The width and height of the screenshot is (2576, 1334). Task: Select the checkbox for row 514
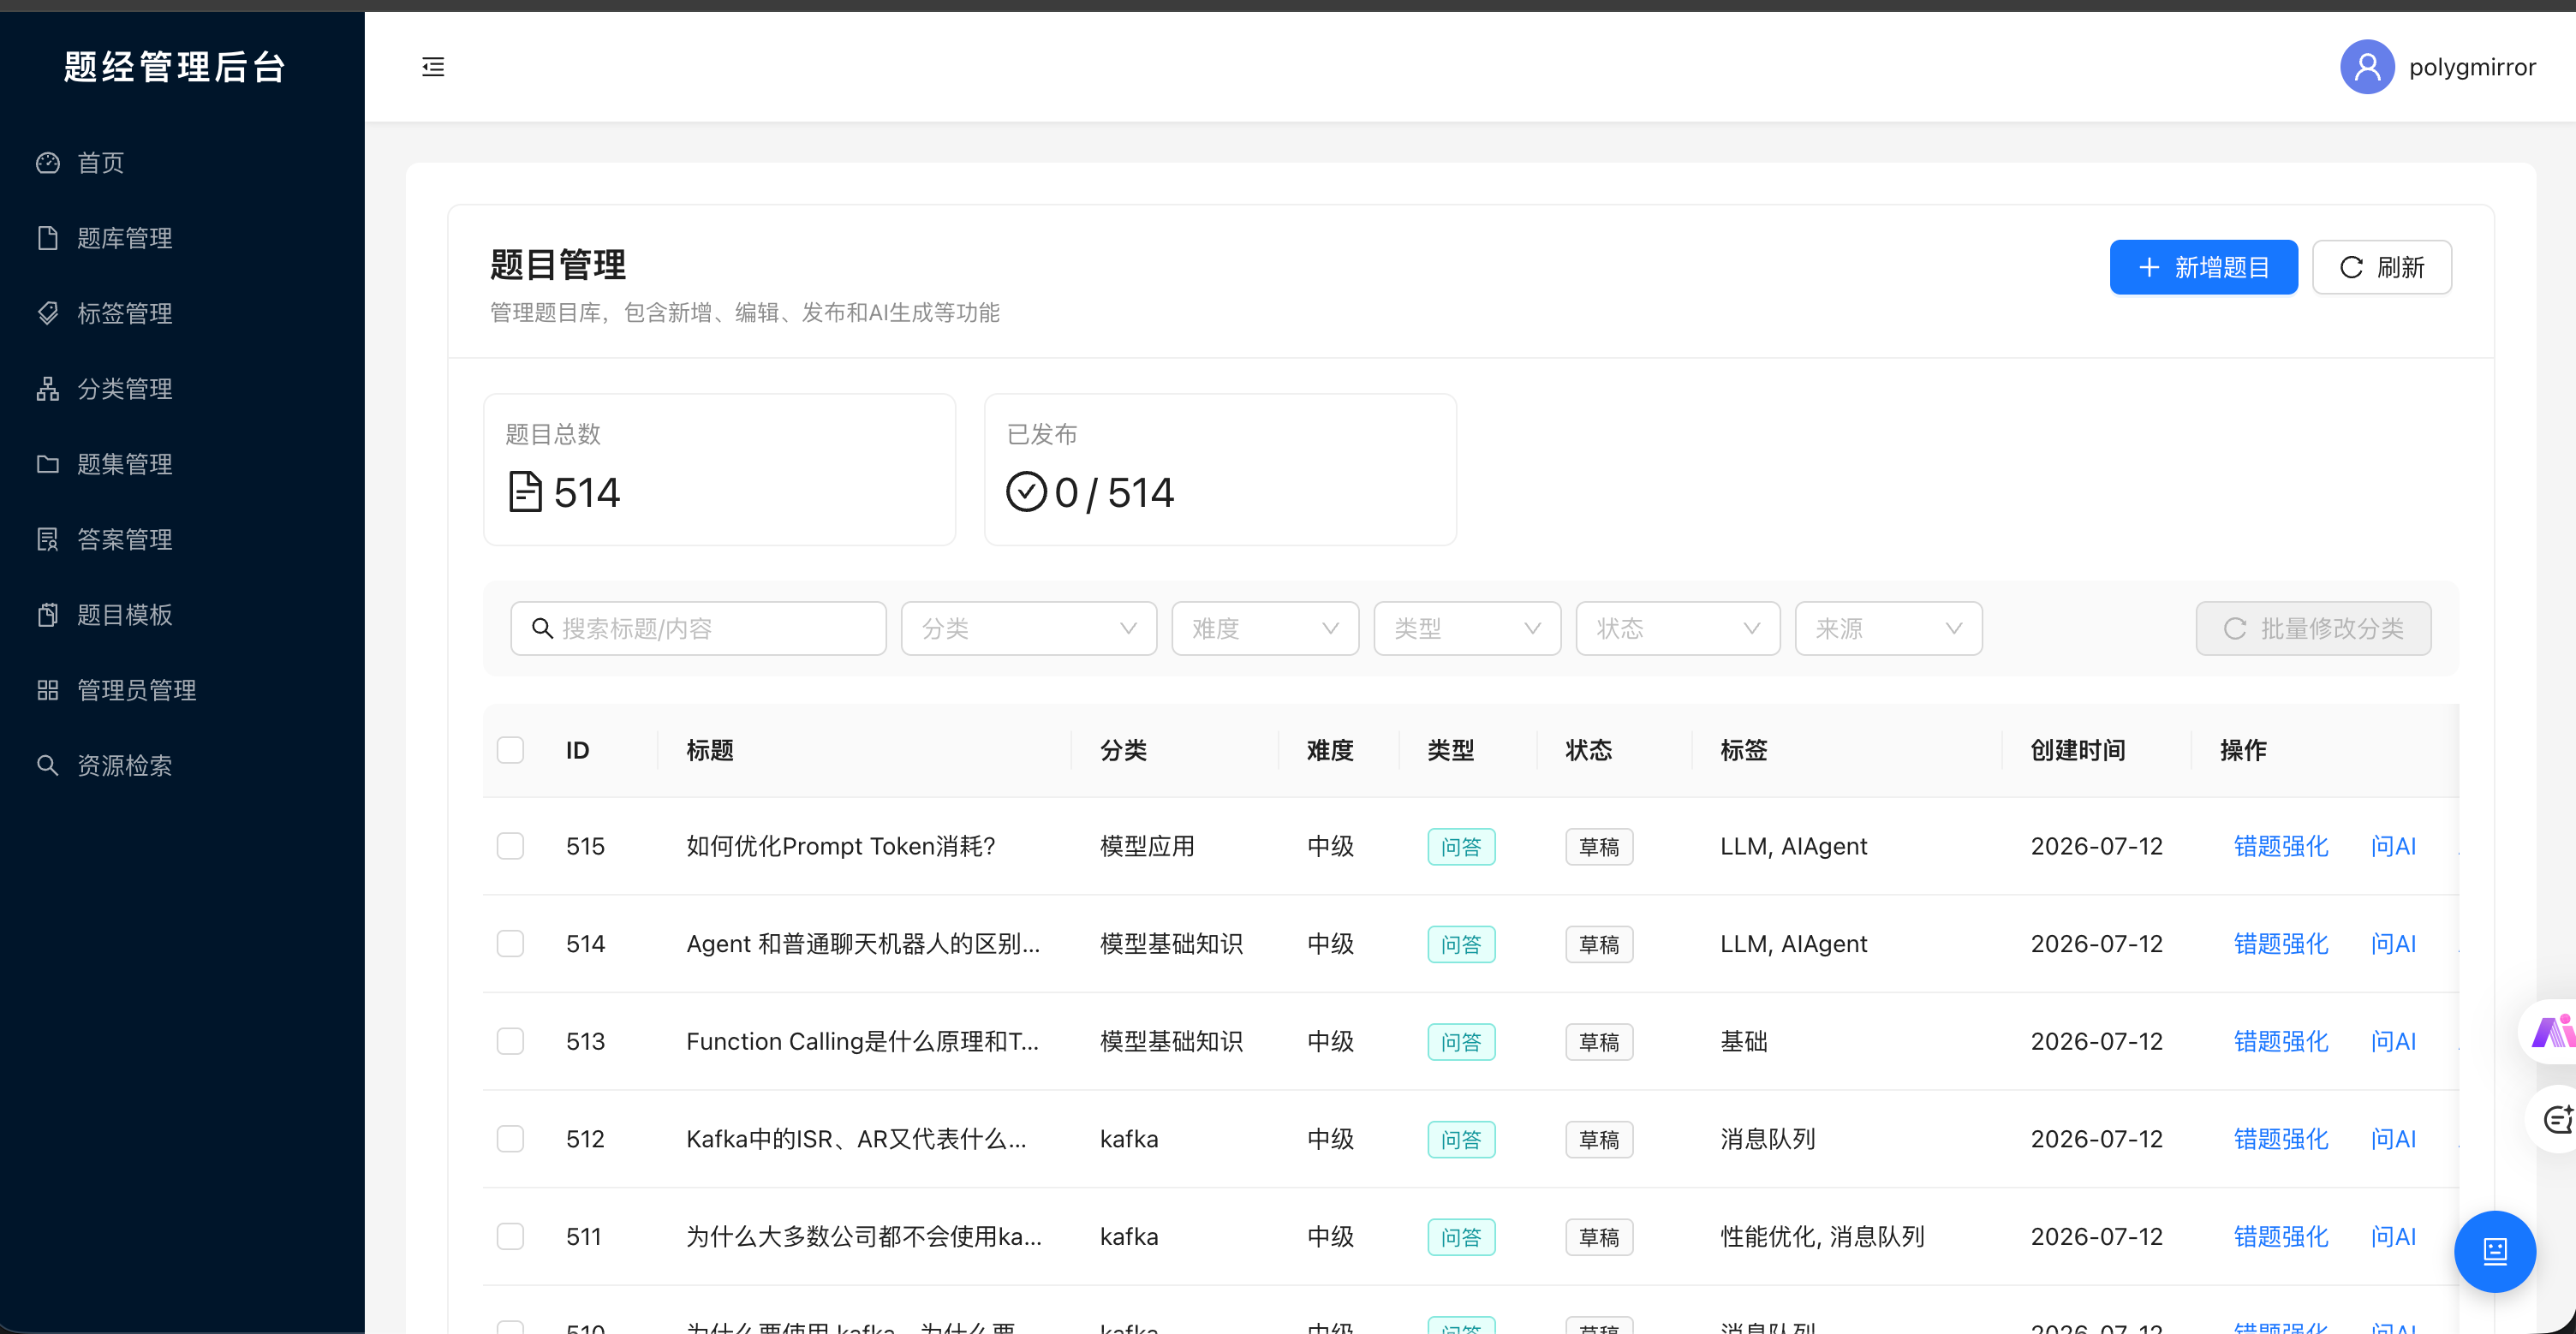[x=510, y=944]
